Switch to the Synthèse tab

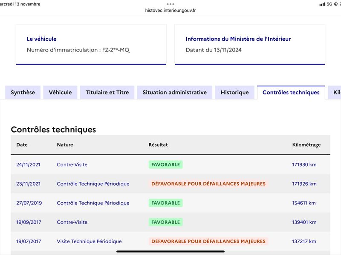[x=23, y=92]
